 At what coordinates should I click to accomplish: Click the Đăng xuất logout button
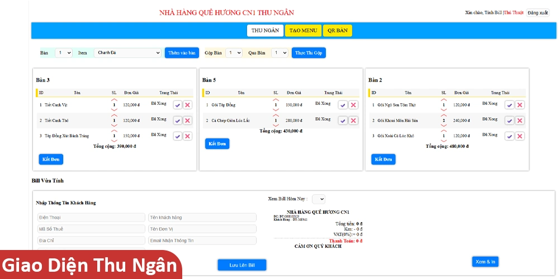pos(538,13)
